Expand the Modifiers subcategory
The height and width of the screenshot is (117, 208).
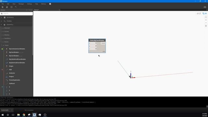click(3, 38)
